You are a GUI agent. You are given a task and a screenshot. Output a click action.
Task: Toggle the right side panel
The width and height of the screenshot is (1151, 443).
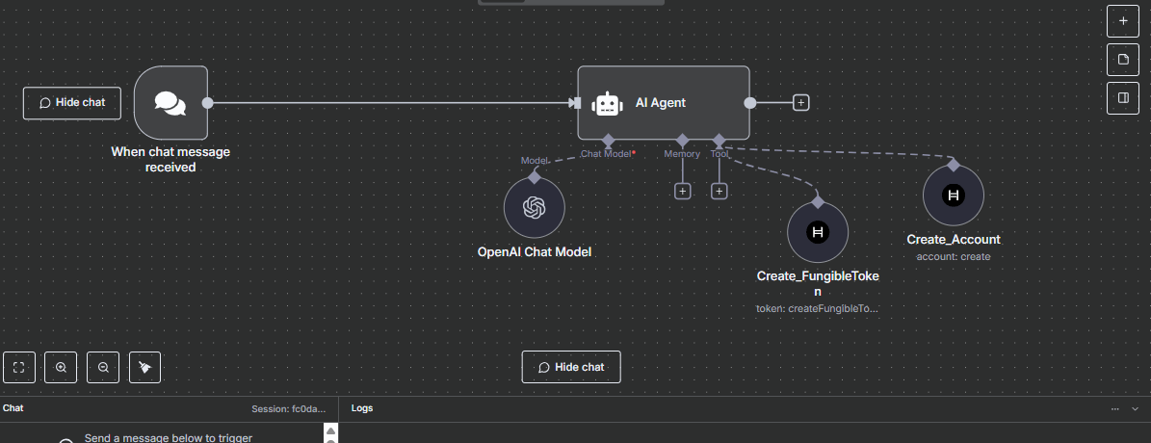point(1122,98)
